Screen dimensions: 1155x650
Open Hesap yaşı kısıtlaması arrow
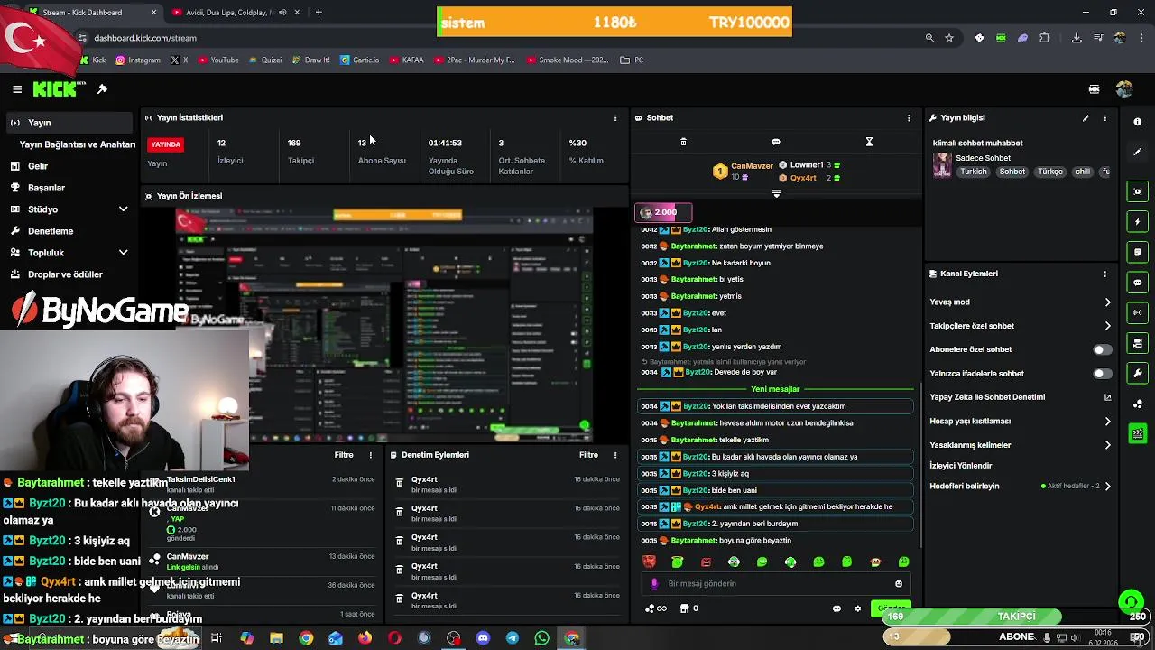point(1108,422)
